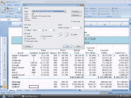
Task: Open the Group dropdown in Arrange group
Action: (116, 11)
